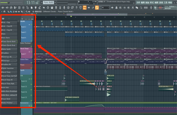Open the 帮助 menu
This screenshot has width=177, height=115.
click(x=170, y=2)
